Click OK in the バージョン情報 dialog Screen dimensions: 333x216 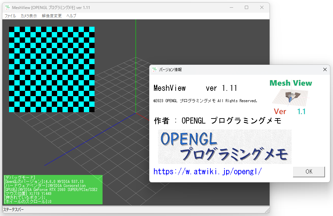309,172
